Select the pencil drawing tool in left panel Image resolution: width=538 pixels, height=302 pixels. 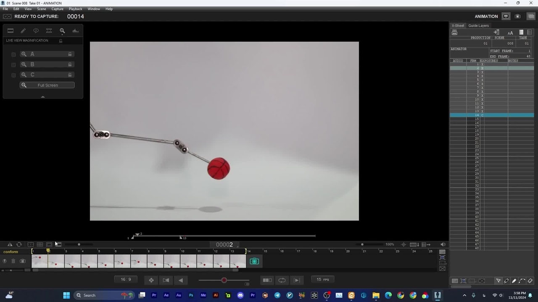[23, 31]
